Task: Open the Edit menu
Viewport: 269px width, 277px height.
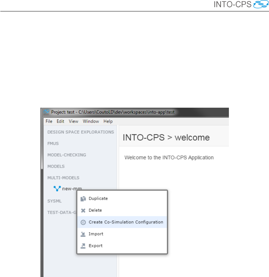Action: [60, 122]
